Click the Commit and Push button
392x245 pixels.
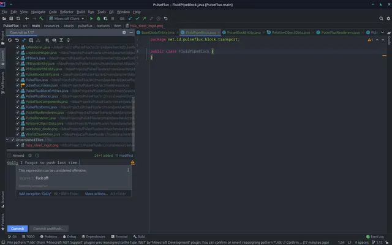pos(49,228)
